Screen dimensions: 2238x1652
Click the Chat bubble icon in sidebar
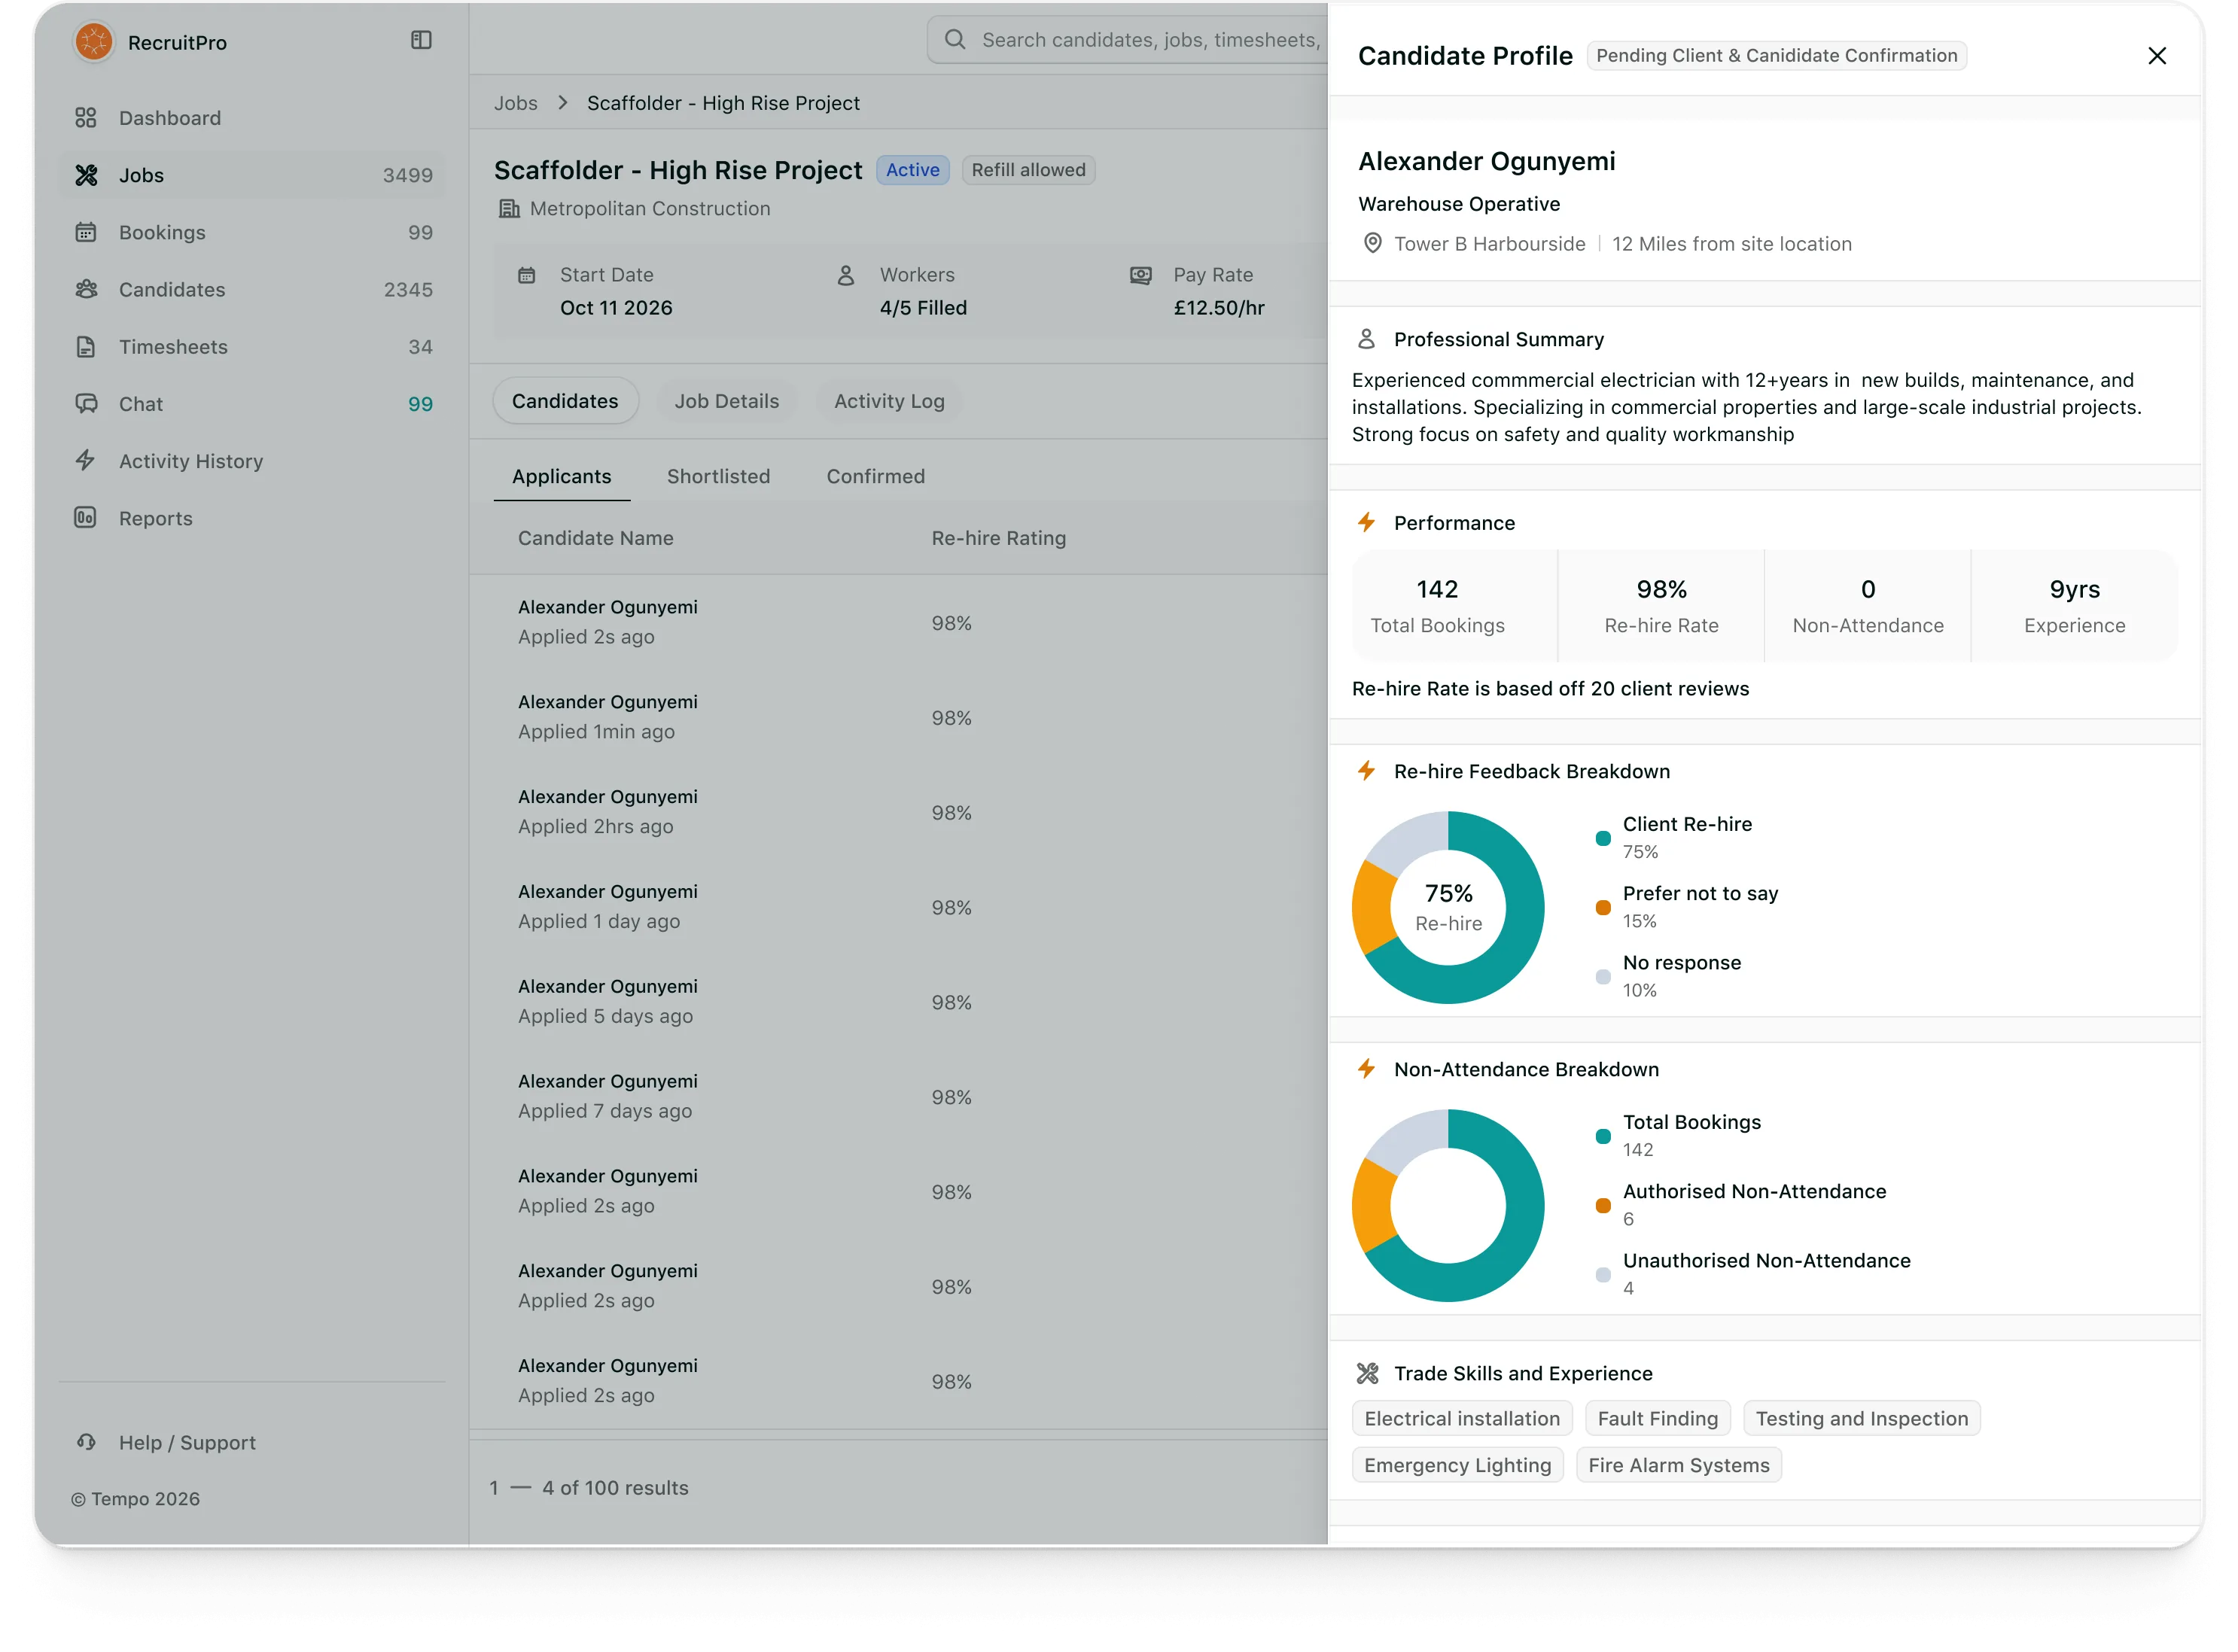pos(86,404)
